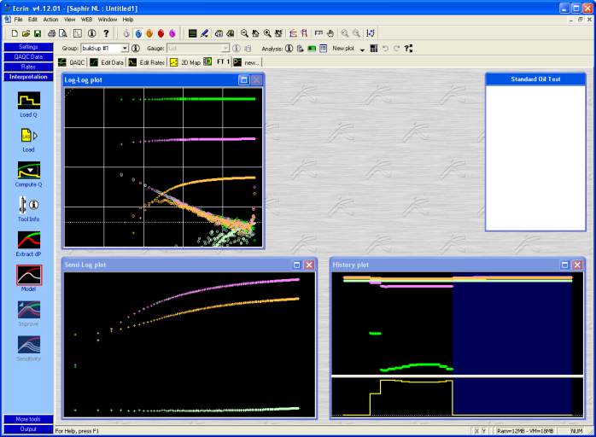Open the Gauge dropdown list

(x=225, y=49)
